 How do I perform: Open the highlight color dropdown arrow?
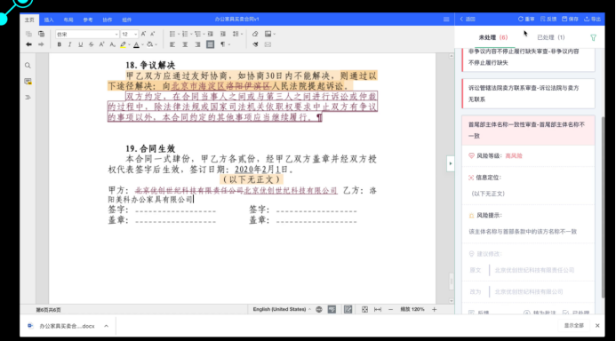(129, 44)
